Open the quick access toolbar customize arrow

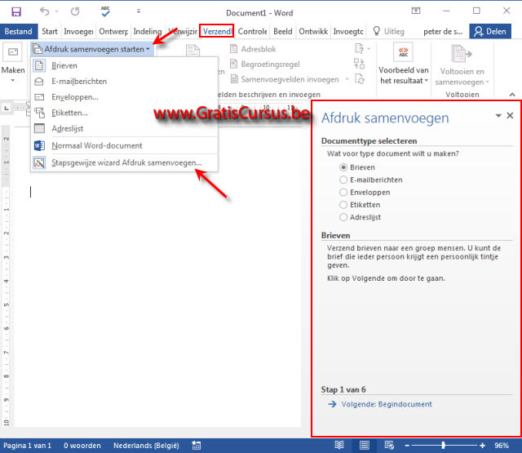pos(139,11)
